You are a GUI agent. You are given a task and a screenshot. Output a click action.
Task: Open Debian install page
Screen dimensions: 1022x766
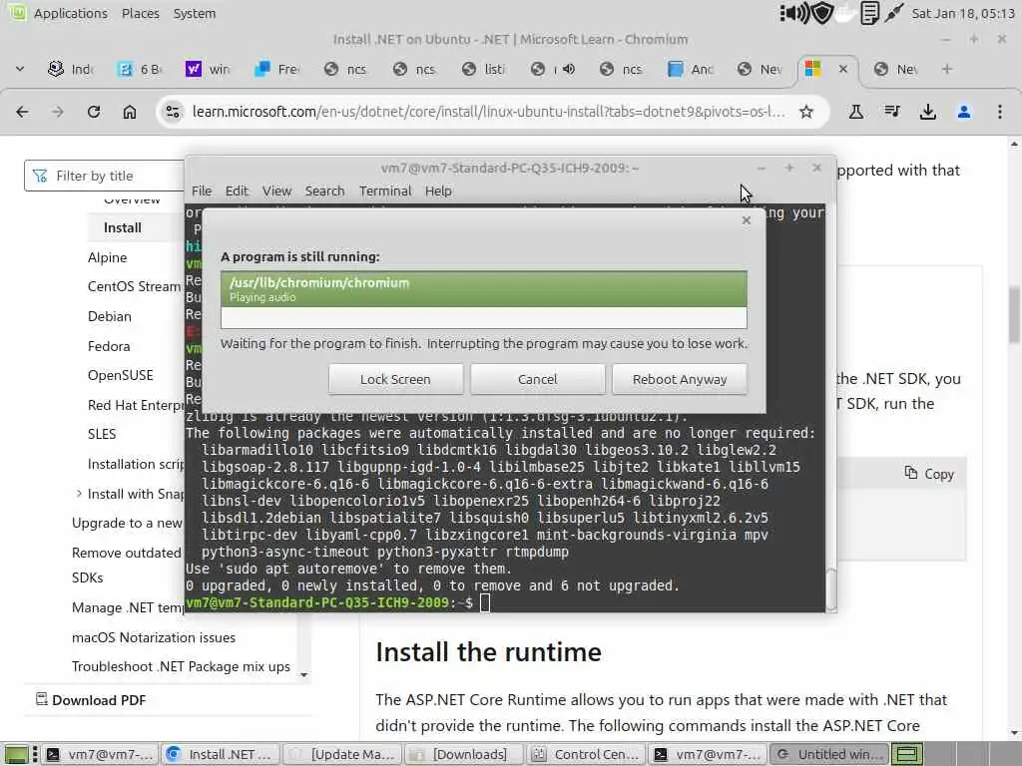110,316
